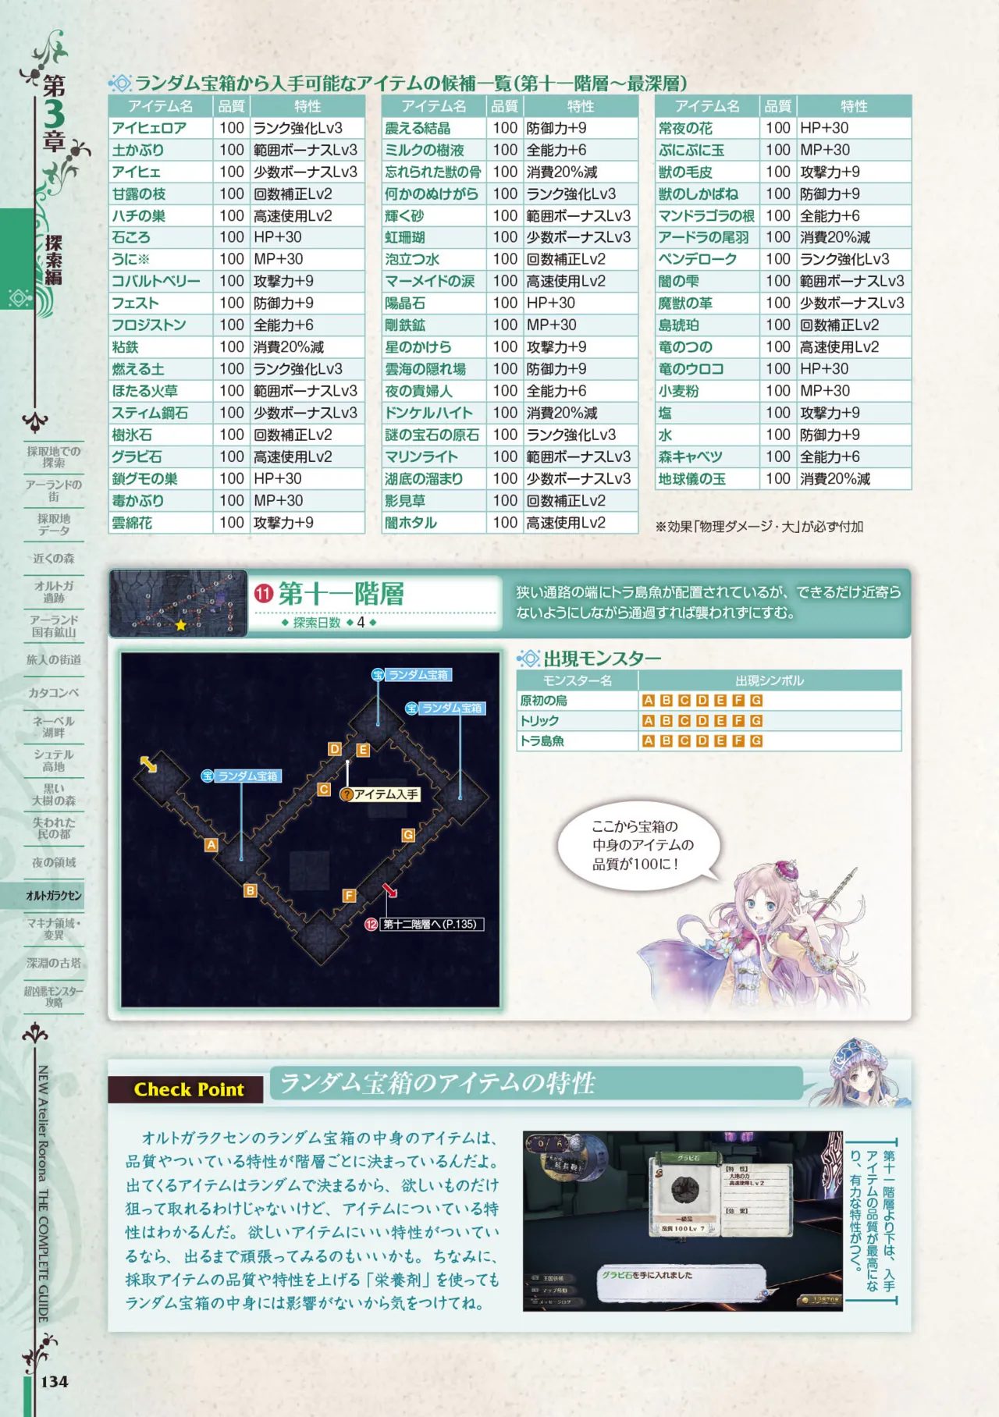Open the 採取地での探索 sidebar tab
The width and height of the screenshot is (999, 1417).
[53, 457]
